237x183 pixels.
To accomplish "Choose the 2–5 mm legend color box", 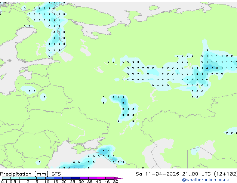I will click(32, 178).
